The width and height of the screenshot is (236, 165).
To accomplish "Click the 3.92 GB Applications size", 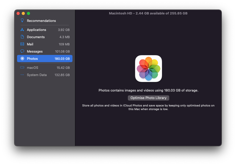I will pos(64,30).
